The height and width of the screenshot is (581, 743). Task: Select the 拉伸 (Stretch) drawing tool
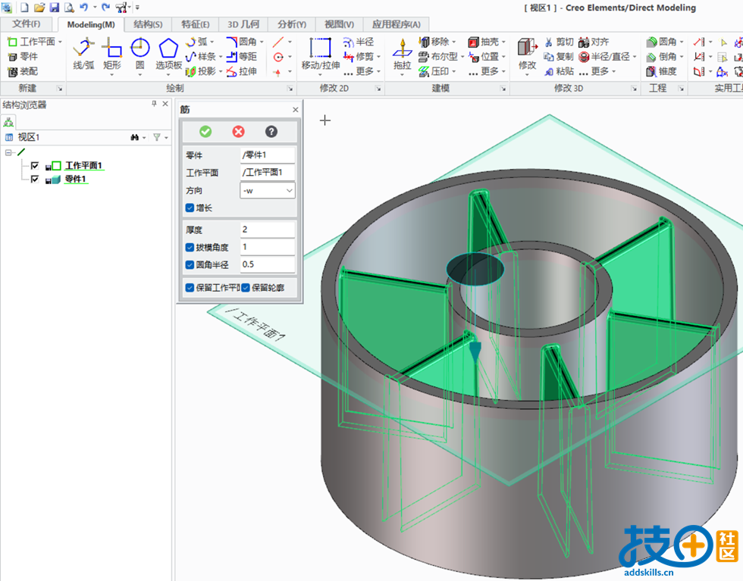pyautogui.click(x=242, y=71)
